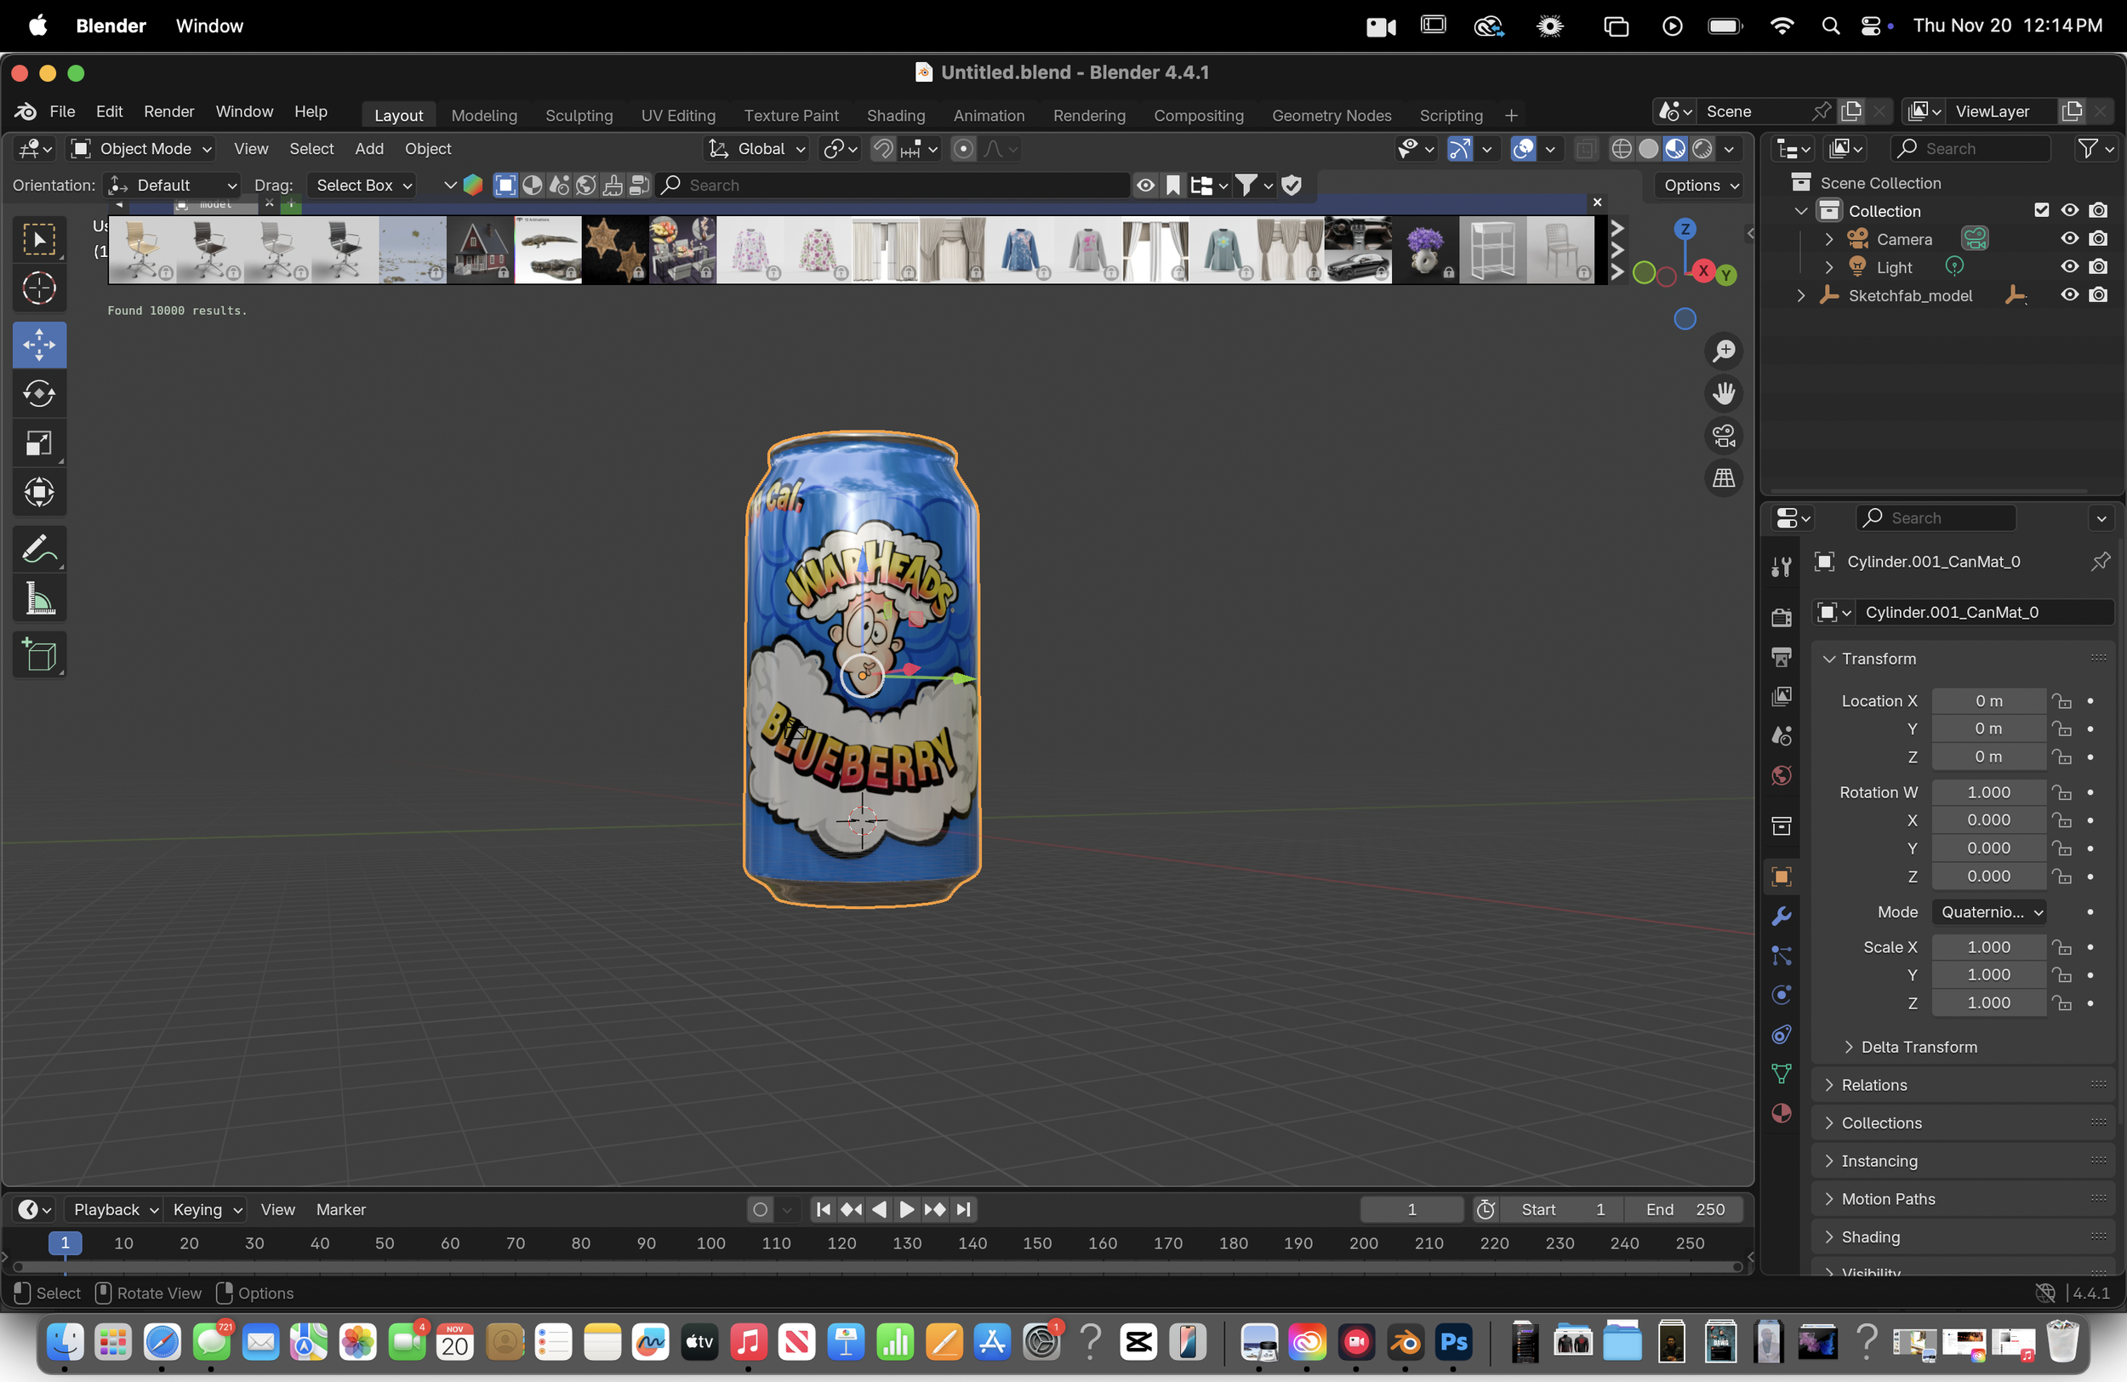Open the Material properties tab
This screenshot has width=2127, height=1382.
point(1781,1113)
